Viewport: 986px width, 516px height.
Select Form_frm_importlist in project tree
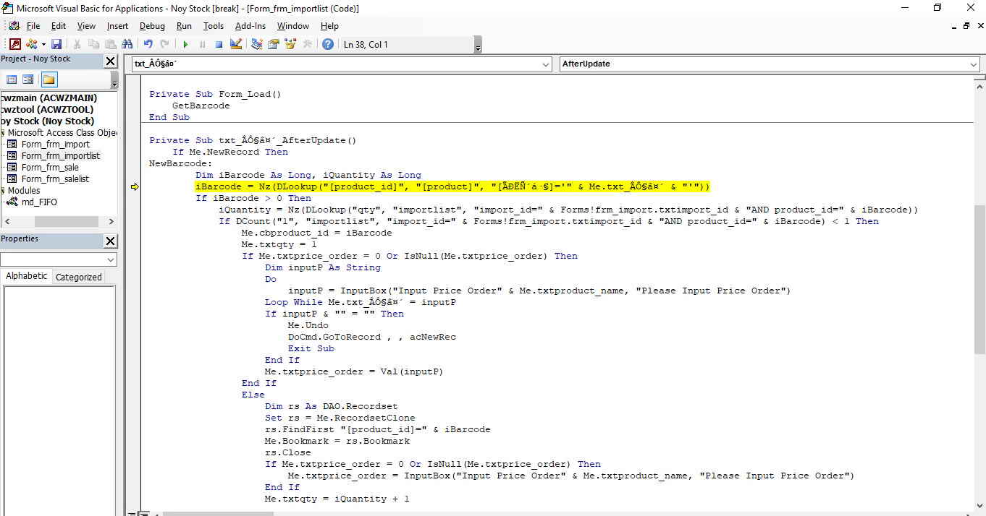point(61,156)
